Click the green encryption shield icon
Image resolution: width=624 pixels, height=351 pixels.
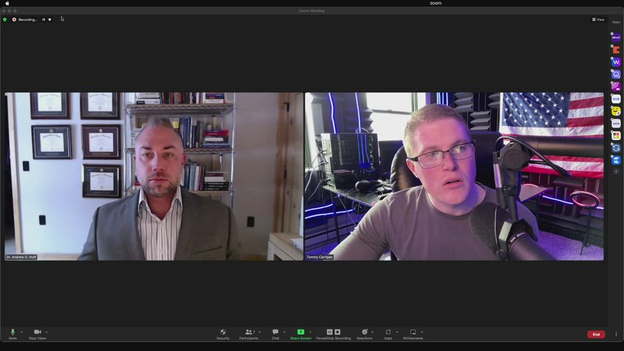(x=5, y=19)
